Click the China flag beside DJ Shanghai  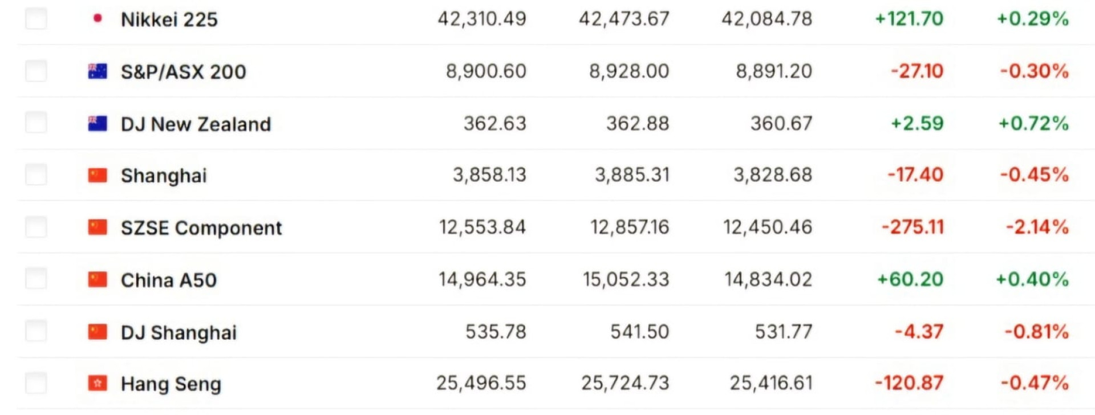point(98,332)
